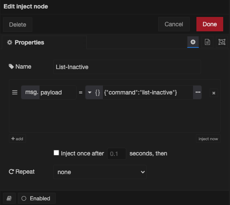Trigger the inject now button
The image size is (230, 205).
pos(208,139)
